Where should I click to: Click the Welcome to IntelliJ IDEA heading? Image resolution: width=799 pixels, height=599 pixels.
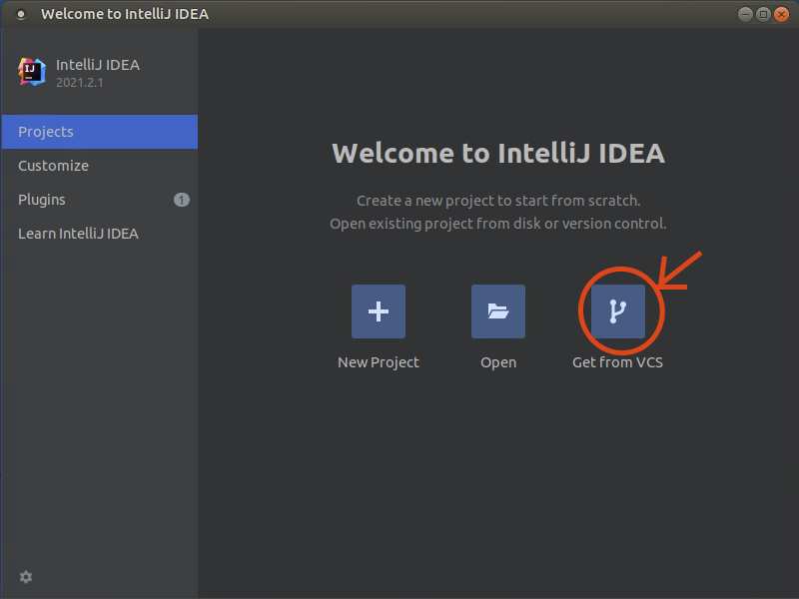[498, 154]
